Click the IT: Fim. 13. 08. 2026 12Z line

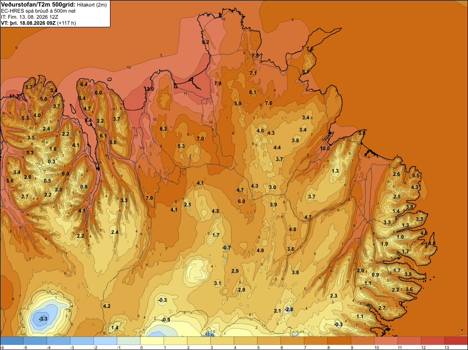(29, 17)
